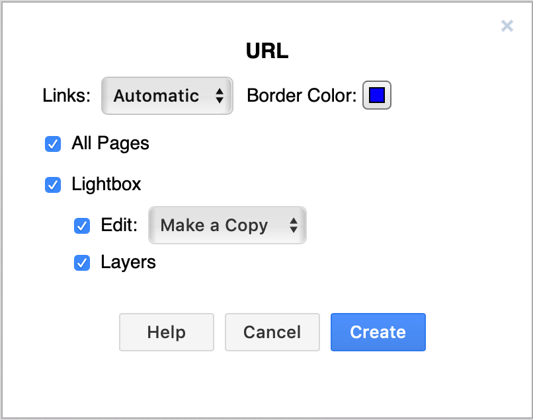The image size is (533, 420).
Task: Uncheck the Layers checkbox
Action: (82, 263)
